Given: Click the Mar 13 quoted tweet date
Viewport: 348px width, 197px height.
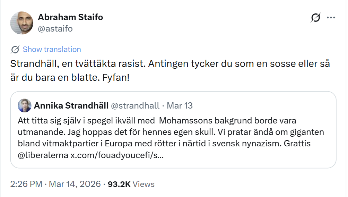Looking at the screenshot, I should tap(180, 105).
